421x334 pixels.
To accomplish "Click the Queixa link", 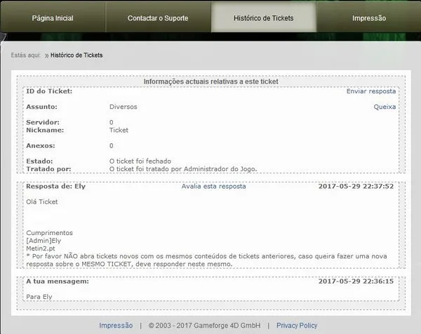I will 385,107.
